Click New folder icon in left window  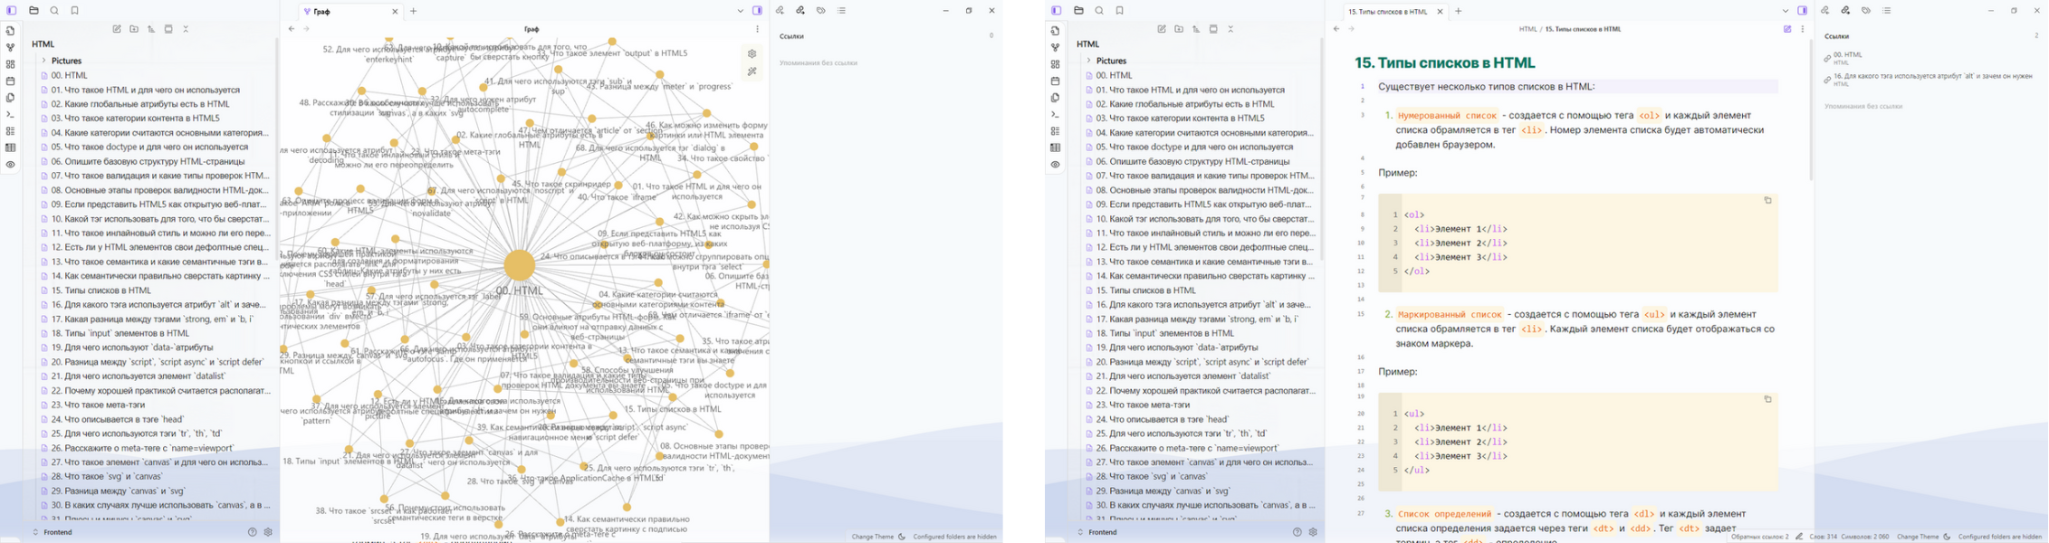[x=134, y=29]
